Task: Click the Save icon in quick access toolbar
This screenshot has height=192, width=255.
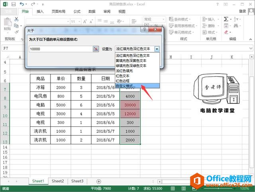Action: click(14, 4)
